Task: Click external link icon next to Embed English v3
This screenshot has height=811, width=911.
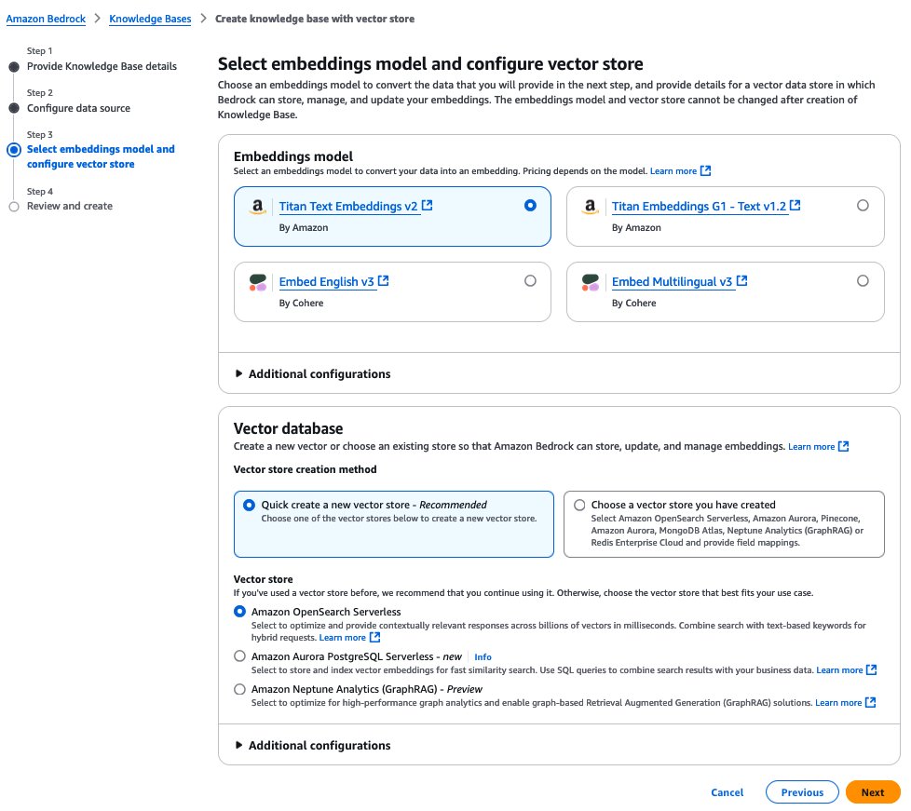Action: point(384,281)
